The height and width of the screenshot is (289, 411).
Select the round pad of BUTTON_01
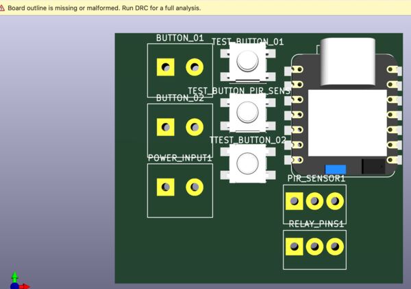tap(195, 67)
